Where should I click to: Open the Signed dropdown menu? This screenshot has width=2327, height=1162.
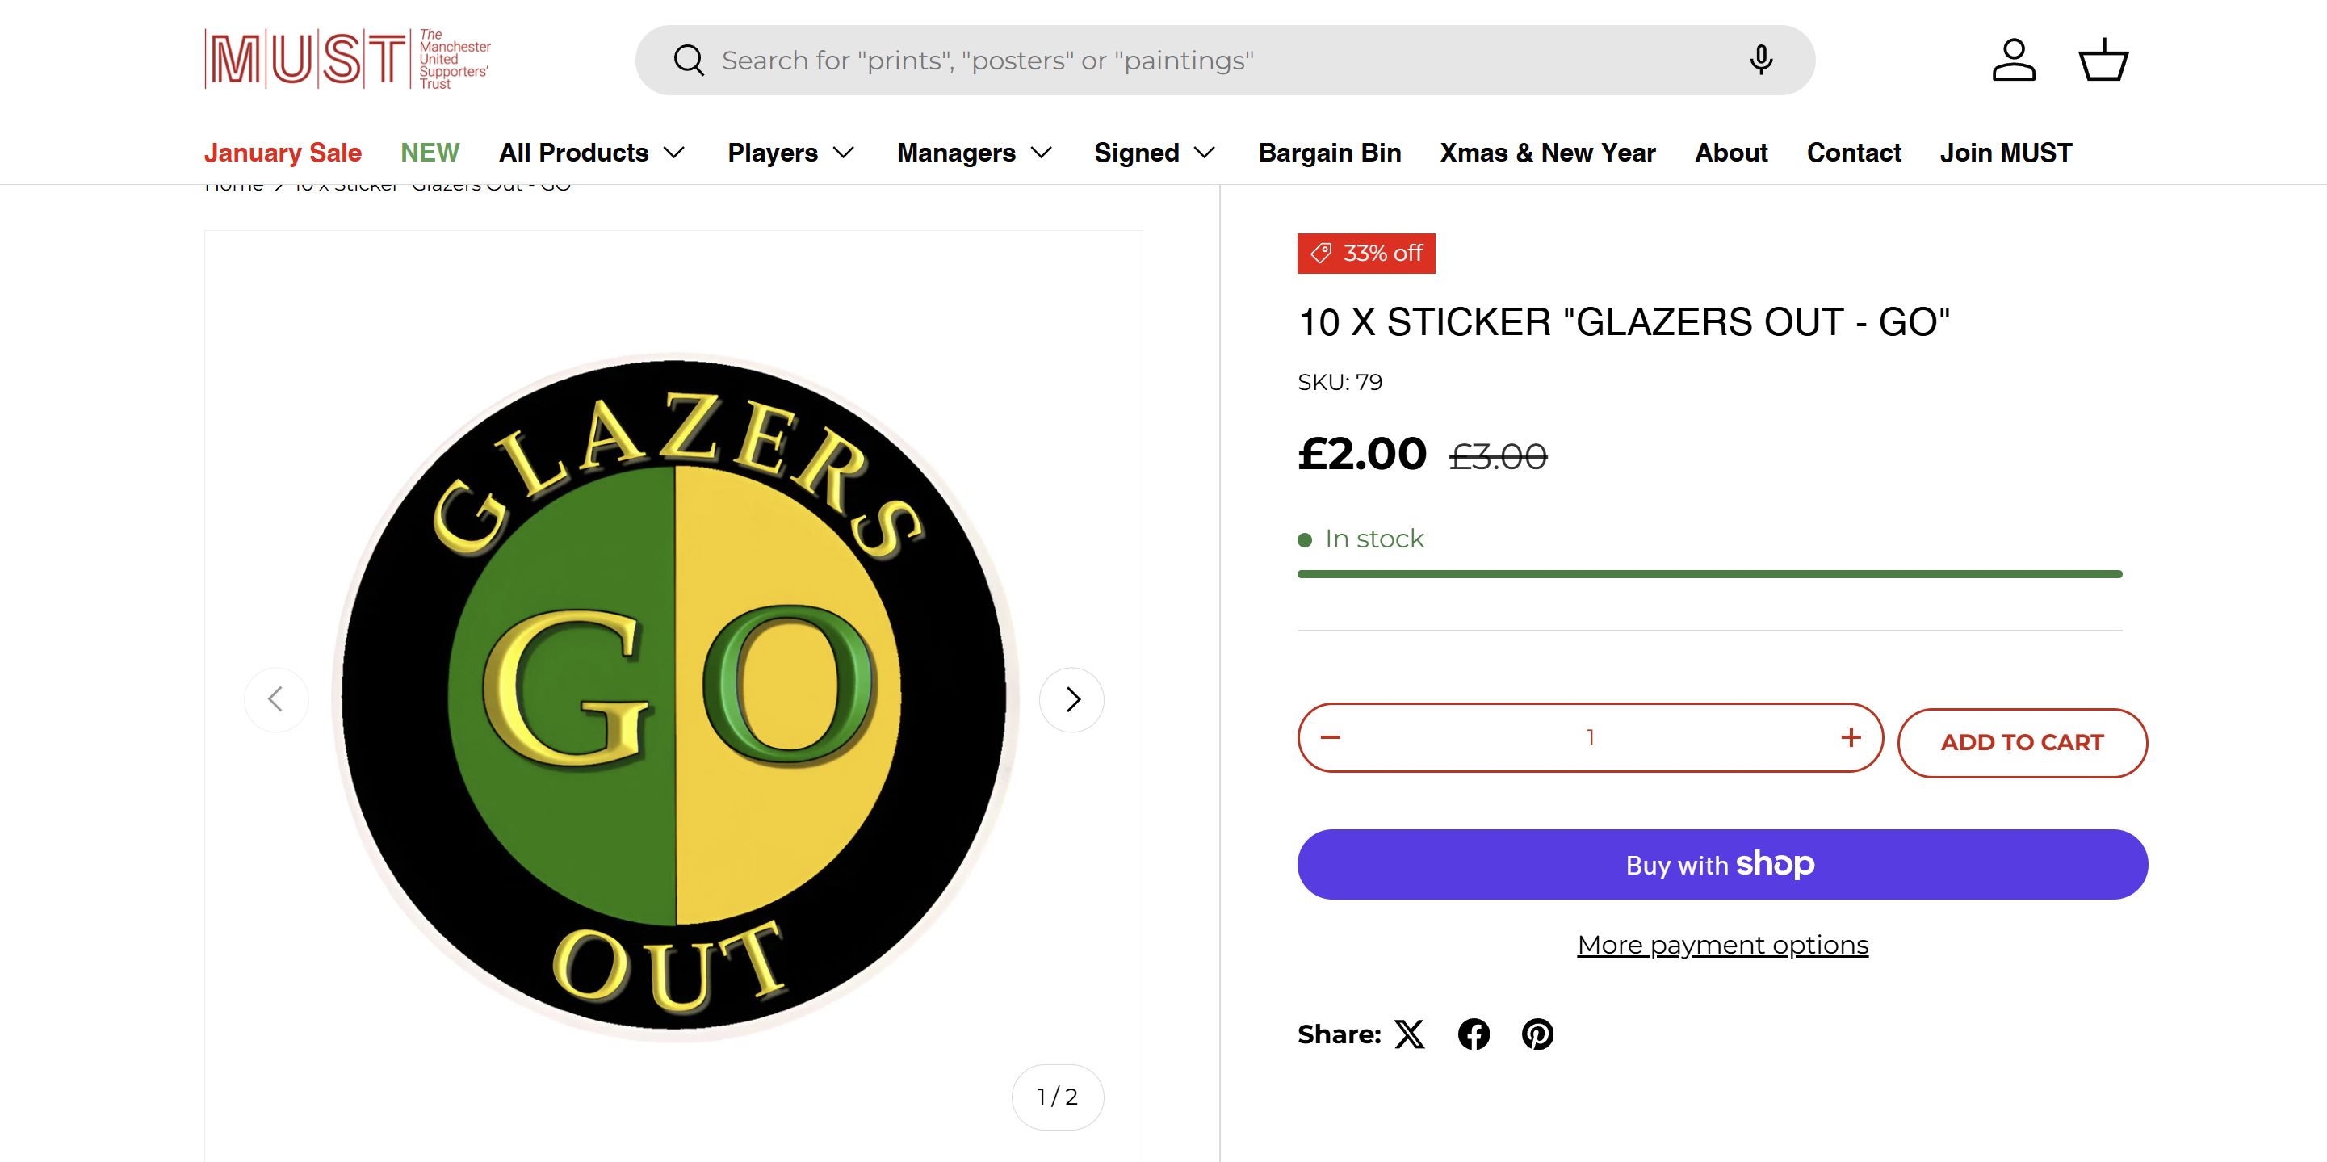1154,153
